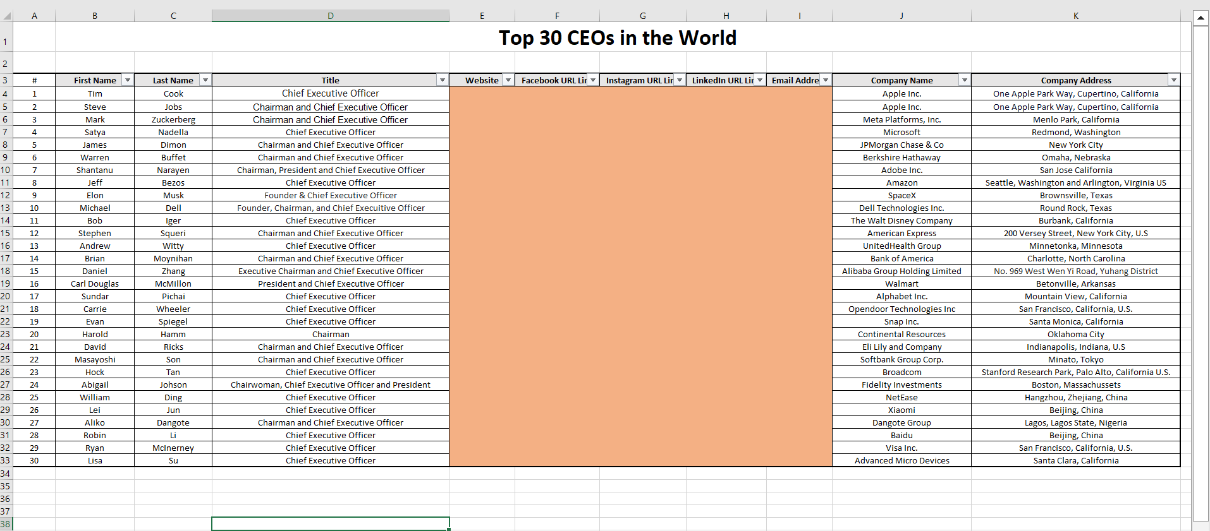Select the cell containing 'Zuckerberg'
Screen dimensions: 1210x531
coord(173,119)
